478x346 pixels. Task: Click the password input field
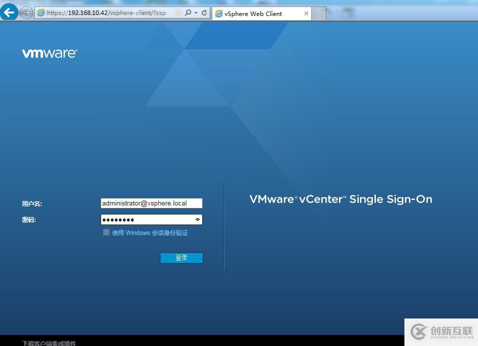point(152,219)
